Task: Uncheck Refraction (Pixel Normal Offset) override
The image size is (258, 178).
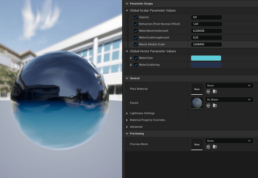Action: click(136, 24)
